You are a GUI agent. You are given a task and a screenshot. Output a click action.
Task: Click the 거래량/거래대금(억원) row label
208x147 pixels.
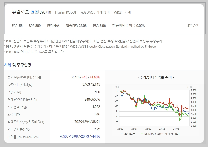click(x=22, y=100)
